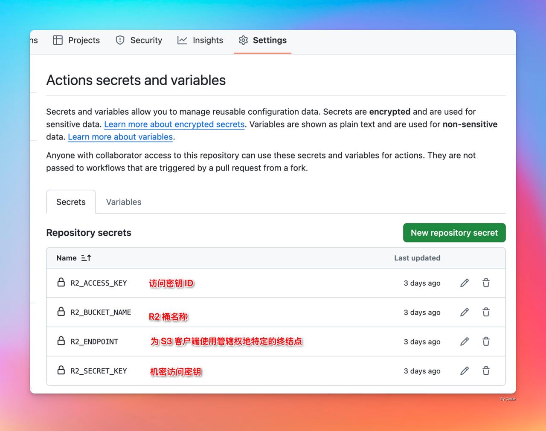Click 3 days ago for R2_ACCESS_KEY

tap(422, 283)
